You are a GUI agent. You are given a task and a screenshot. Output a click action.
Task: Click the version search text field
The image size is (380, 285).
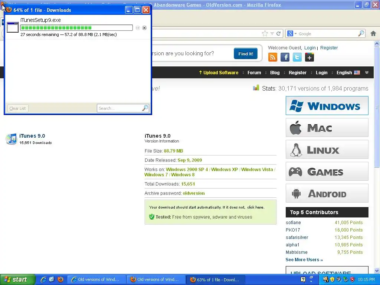[x=191, y=53]
